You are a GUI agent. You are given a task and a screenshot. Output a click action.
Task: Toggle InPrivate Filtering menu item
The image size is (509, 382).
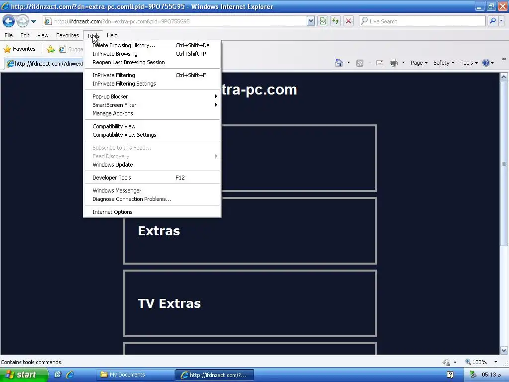click(152, 76)
